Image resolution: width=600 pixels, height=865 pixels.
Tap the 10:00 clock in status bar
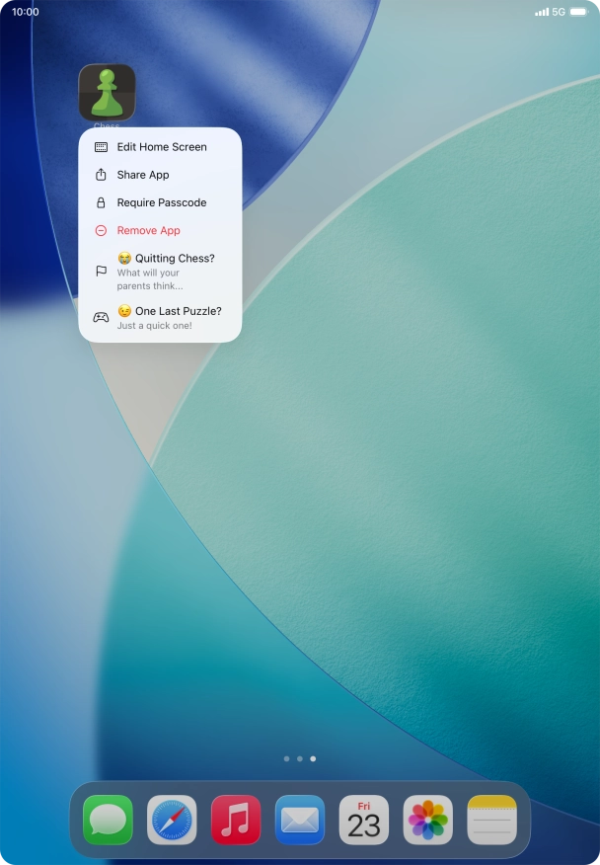[x=26, y=12]
